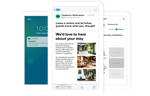The image size is (150, 96).
Task: Select subject line about leaving a review
Action: click(x=75, y=24)
